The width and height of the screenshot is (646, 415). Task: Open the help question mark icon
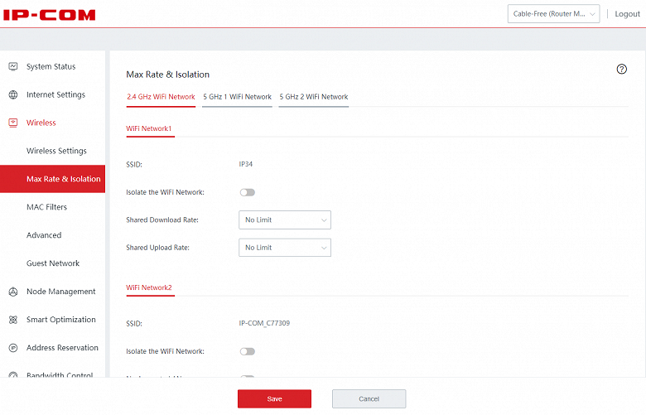point(622,70)
